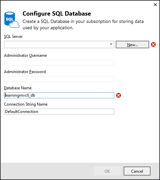Click the Database Name label
The width and height of the screenshot is (160, 180).
tap(18, 88)
